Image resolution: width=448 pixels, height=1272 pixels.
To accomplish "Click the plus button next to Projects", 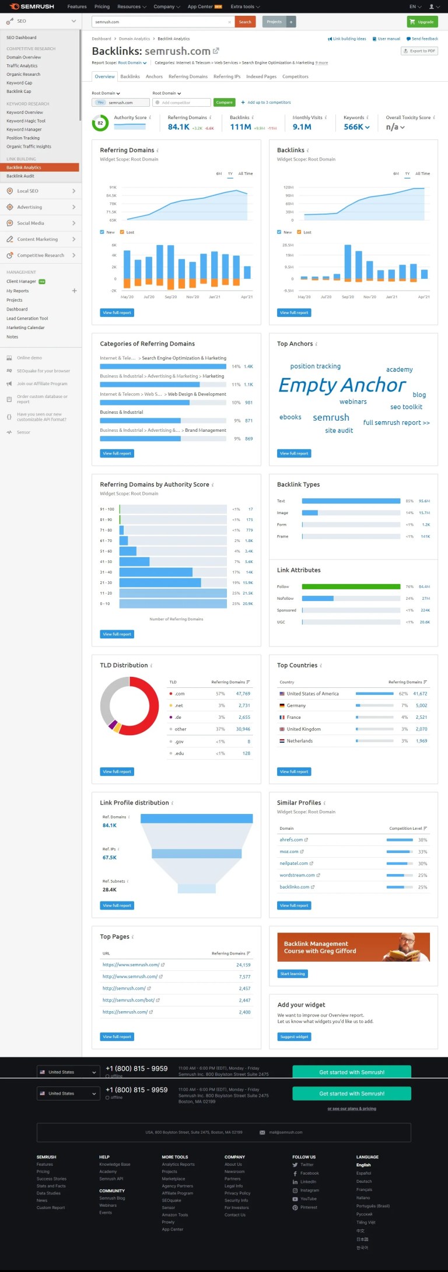I will pyautogui.click(x=291, y=22).
